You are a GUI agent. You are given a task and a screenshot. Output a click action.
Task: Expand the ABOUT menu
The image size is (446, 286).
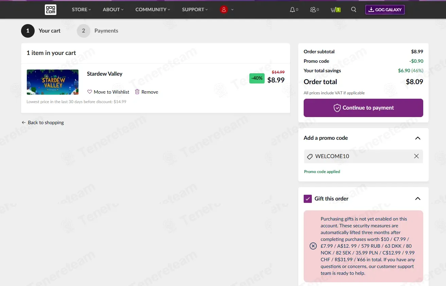[113, 9]
